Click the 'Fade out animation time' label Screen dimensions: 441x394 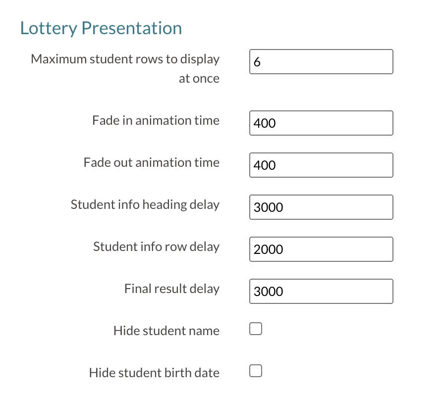click(x=151, y=163)
